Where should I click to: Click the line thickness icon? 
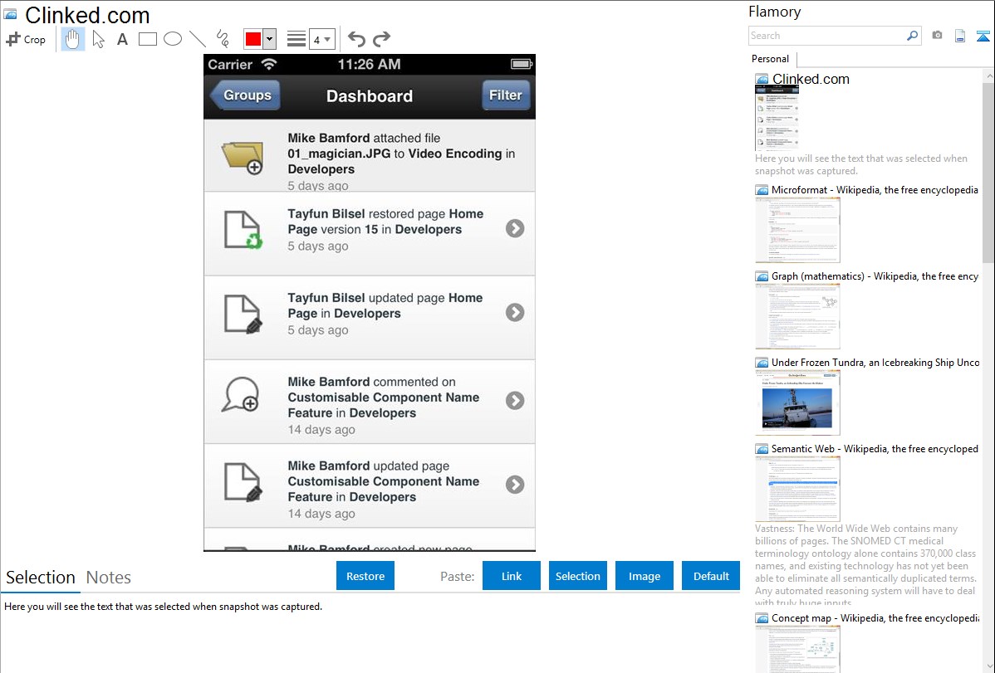tap(297, 39)
